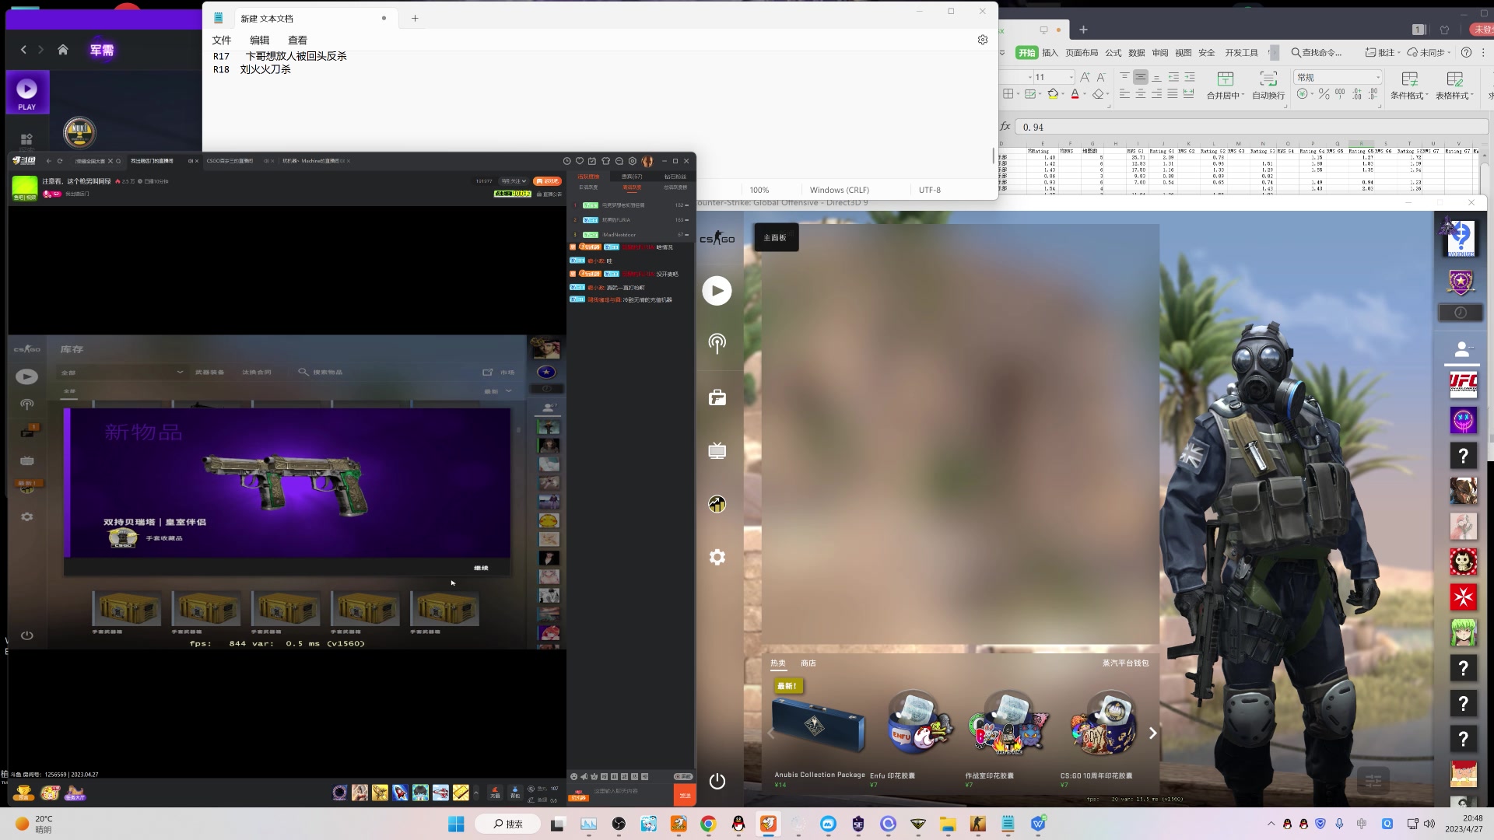Expand the Douyu gift bar arrow
Image resolution: width=1494 pixels, height=840 pixels.
pyautogui.click(x=476, y=793)
